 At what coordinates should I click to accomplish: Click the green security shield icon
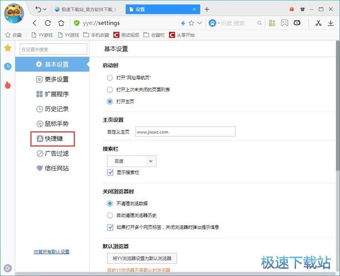click(77, 23)
